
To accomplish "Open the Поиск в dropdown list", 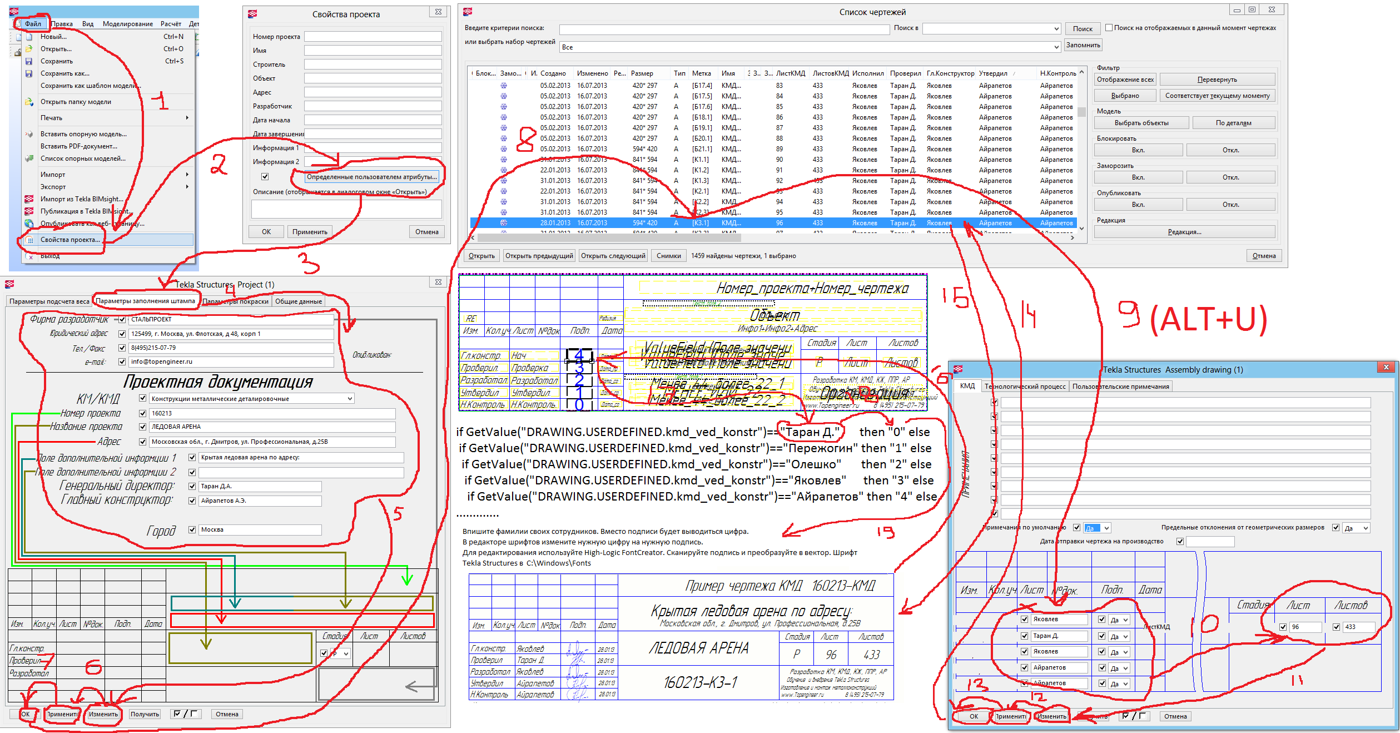I will pos(1056,29).
